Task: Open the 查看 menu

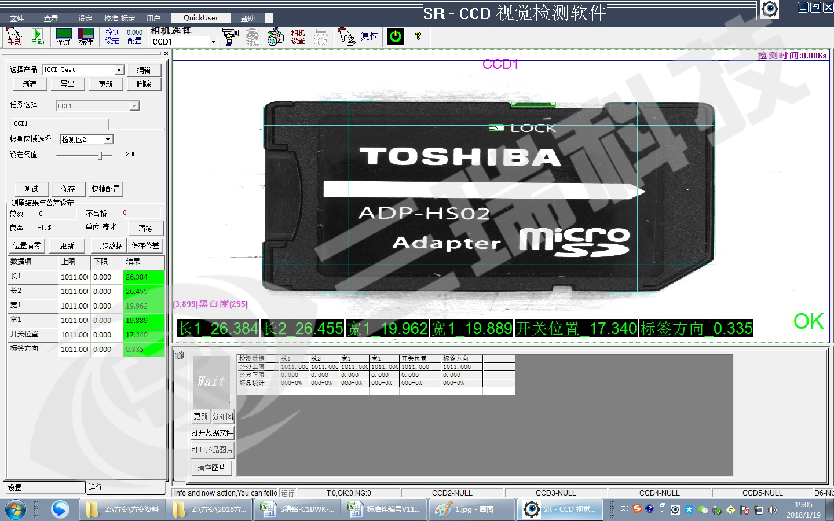Action: tap(51, 18)
